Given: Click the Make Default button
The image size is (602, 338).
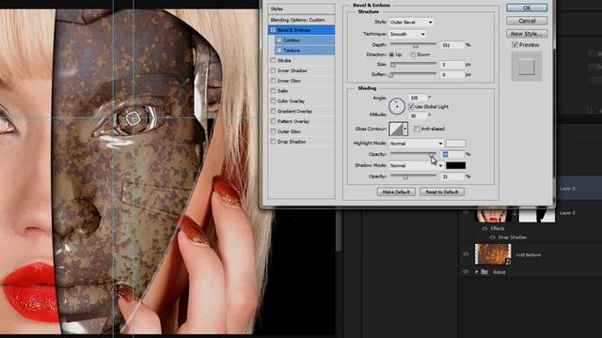Looking at the screenshot, I should (396, 192).
